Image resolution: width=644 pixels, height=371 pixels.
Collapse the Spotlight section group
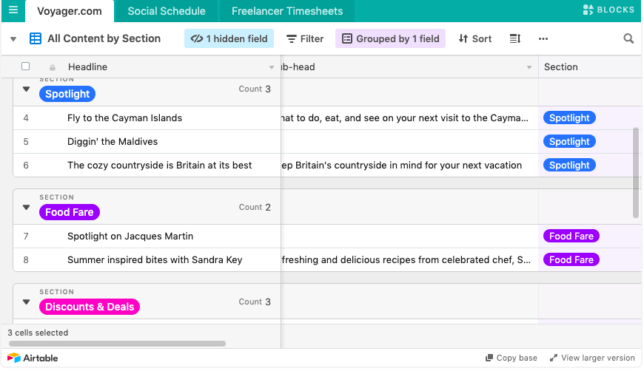click(27, 89)
